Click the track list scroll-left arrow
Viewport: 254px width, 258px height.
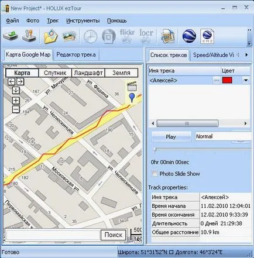click(x=153, y=123)
